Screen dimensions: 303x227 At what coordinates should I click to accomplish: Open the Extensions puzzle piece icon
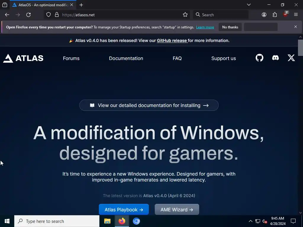275,15
